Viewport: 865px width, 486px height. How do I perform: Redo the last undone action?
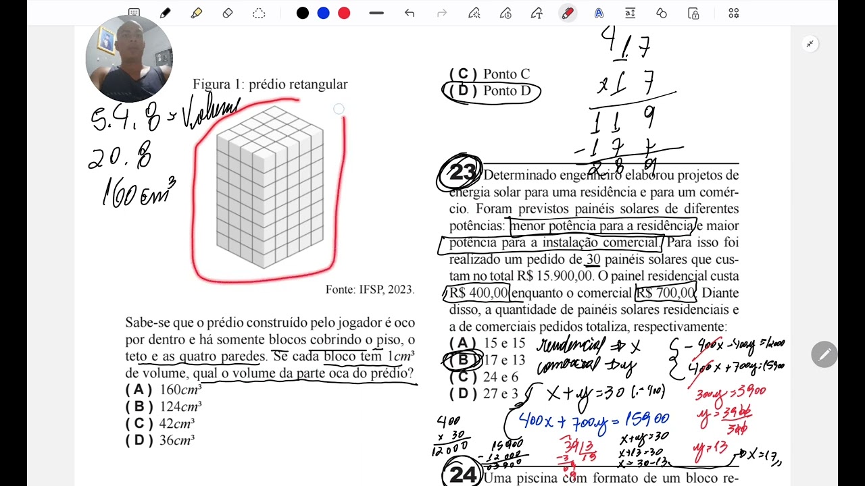[442, 13]
